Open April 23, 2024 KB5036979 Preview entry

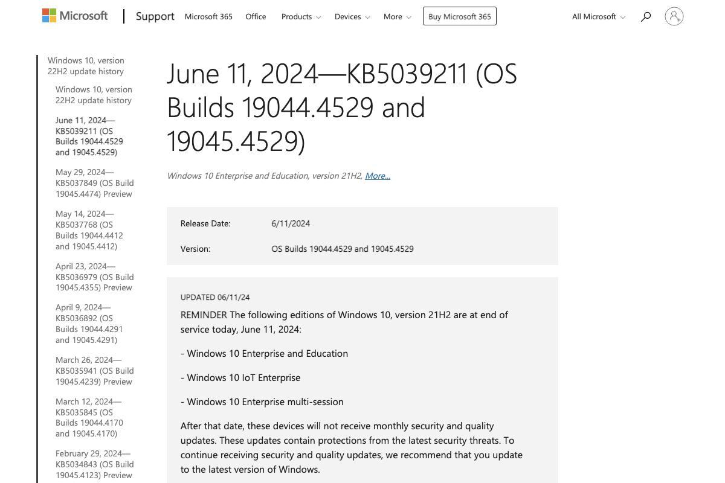click(x=95, y=277)
